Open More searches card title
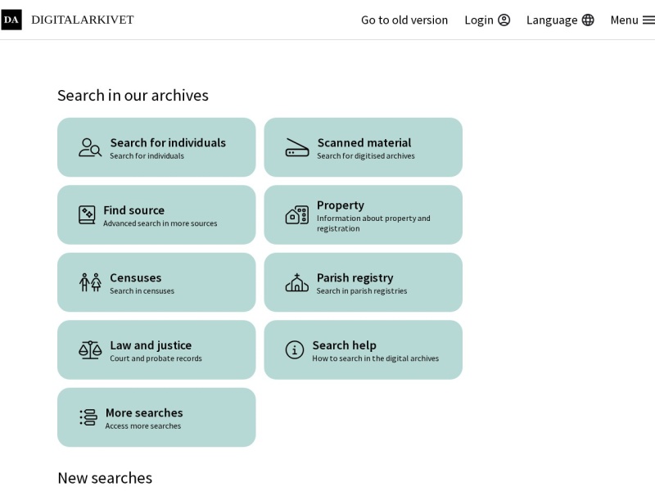The height and width of the screenshot is (491, 655). [144, 413]
